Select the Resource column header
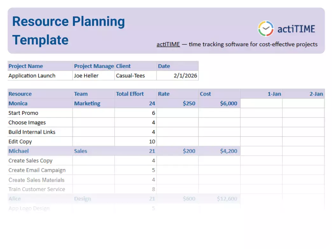Image resolution: width=332 pixels, height=249 pixels. (20, 94)
